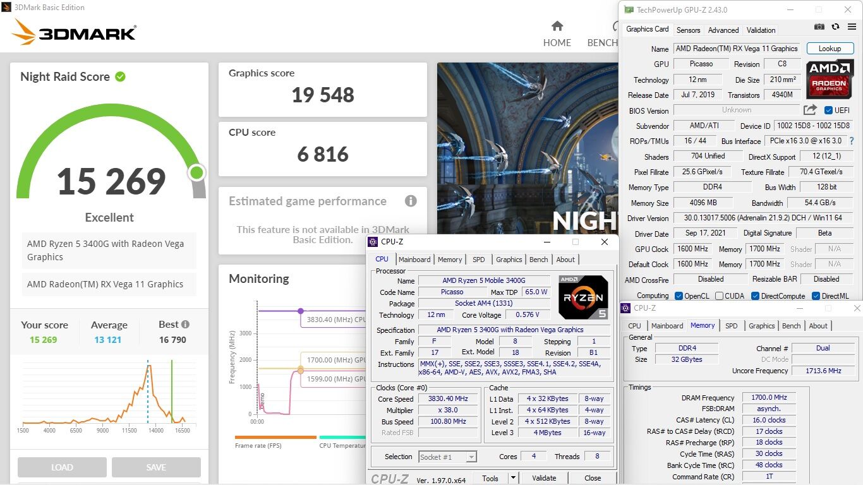Open the Socket #1 selection dropdown

pos(447,457)
